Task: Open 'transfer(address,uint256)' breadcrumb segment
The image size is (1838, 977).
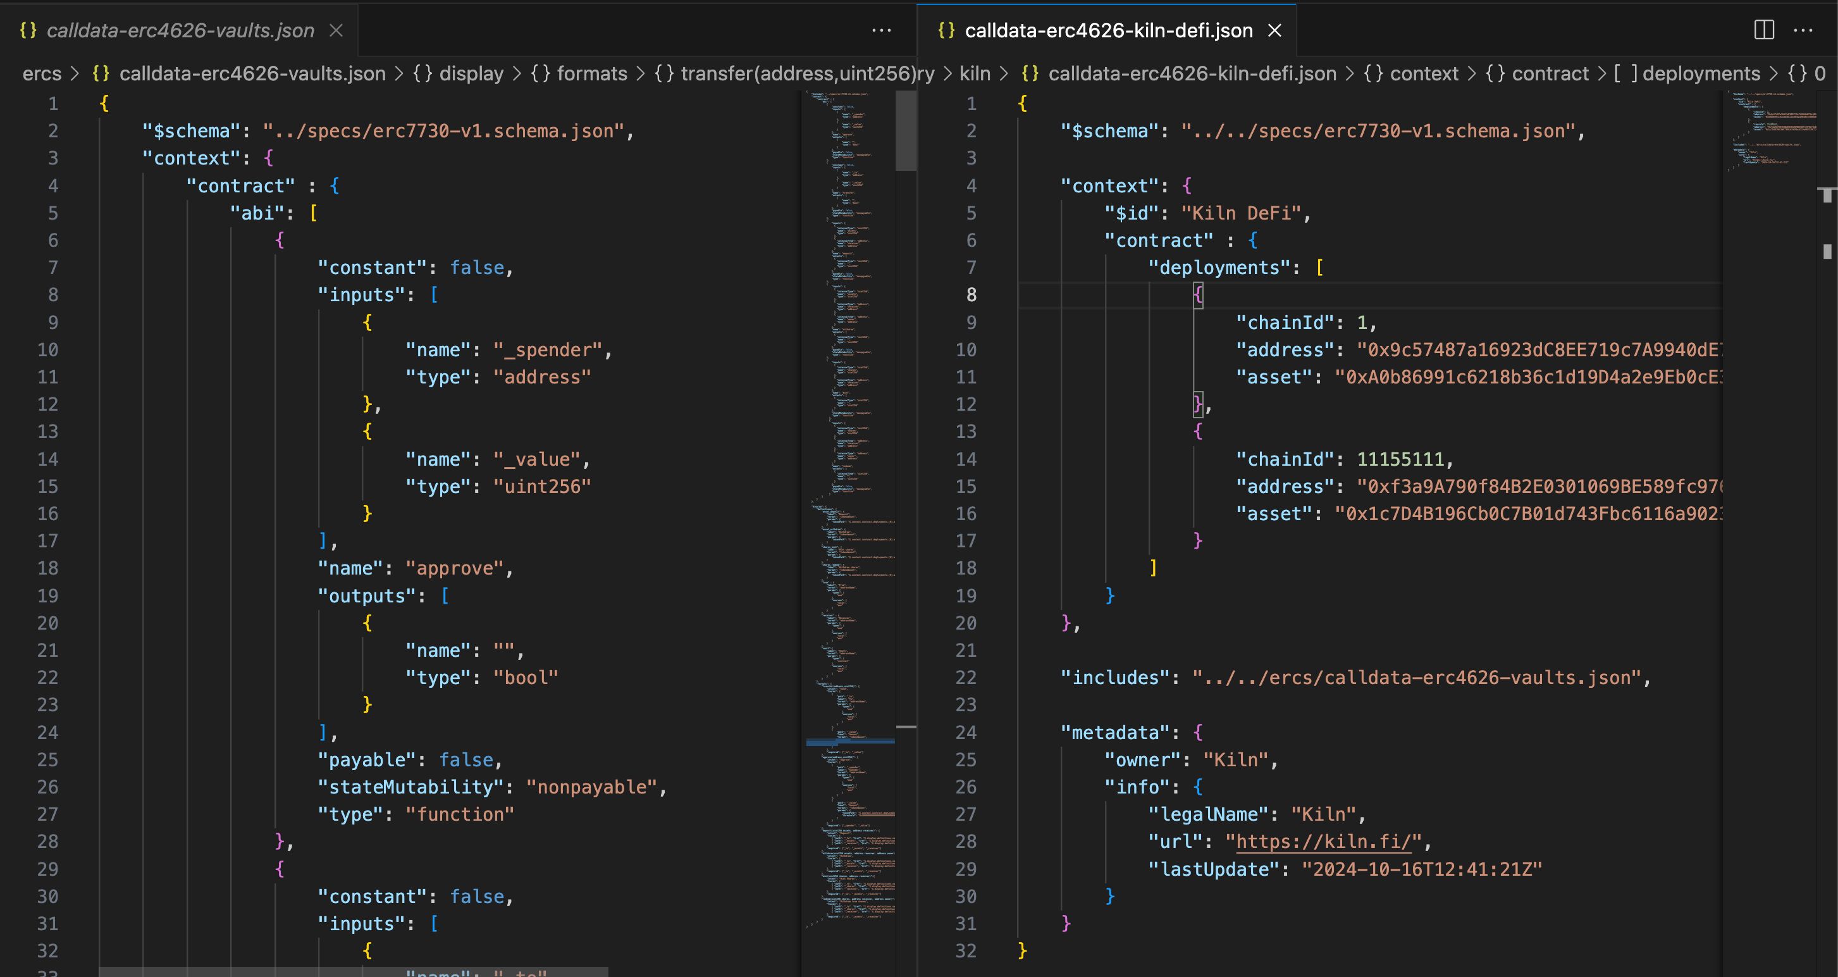Action: point(786,73)
